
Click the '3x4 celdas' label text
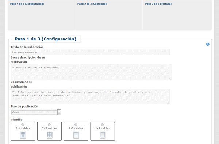(23, 128)
